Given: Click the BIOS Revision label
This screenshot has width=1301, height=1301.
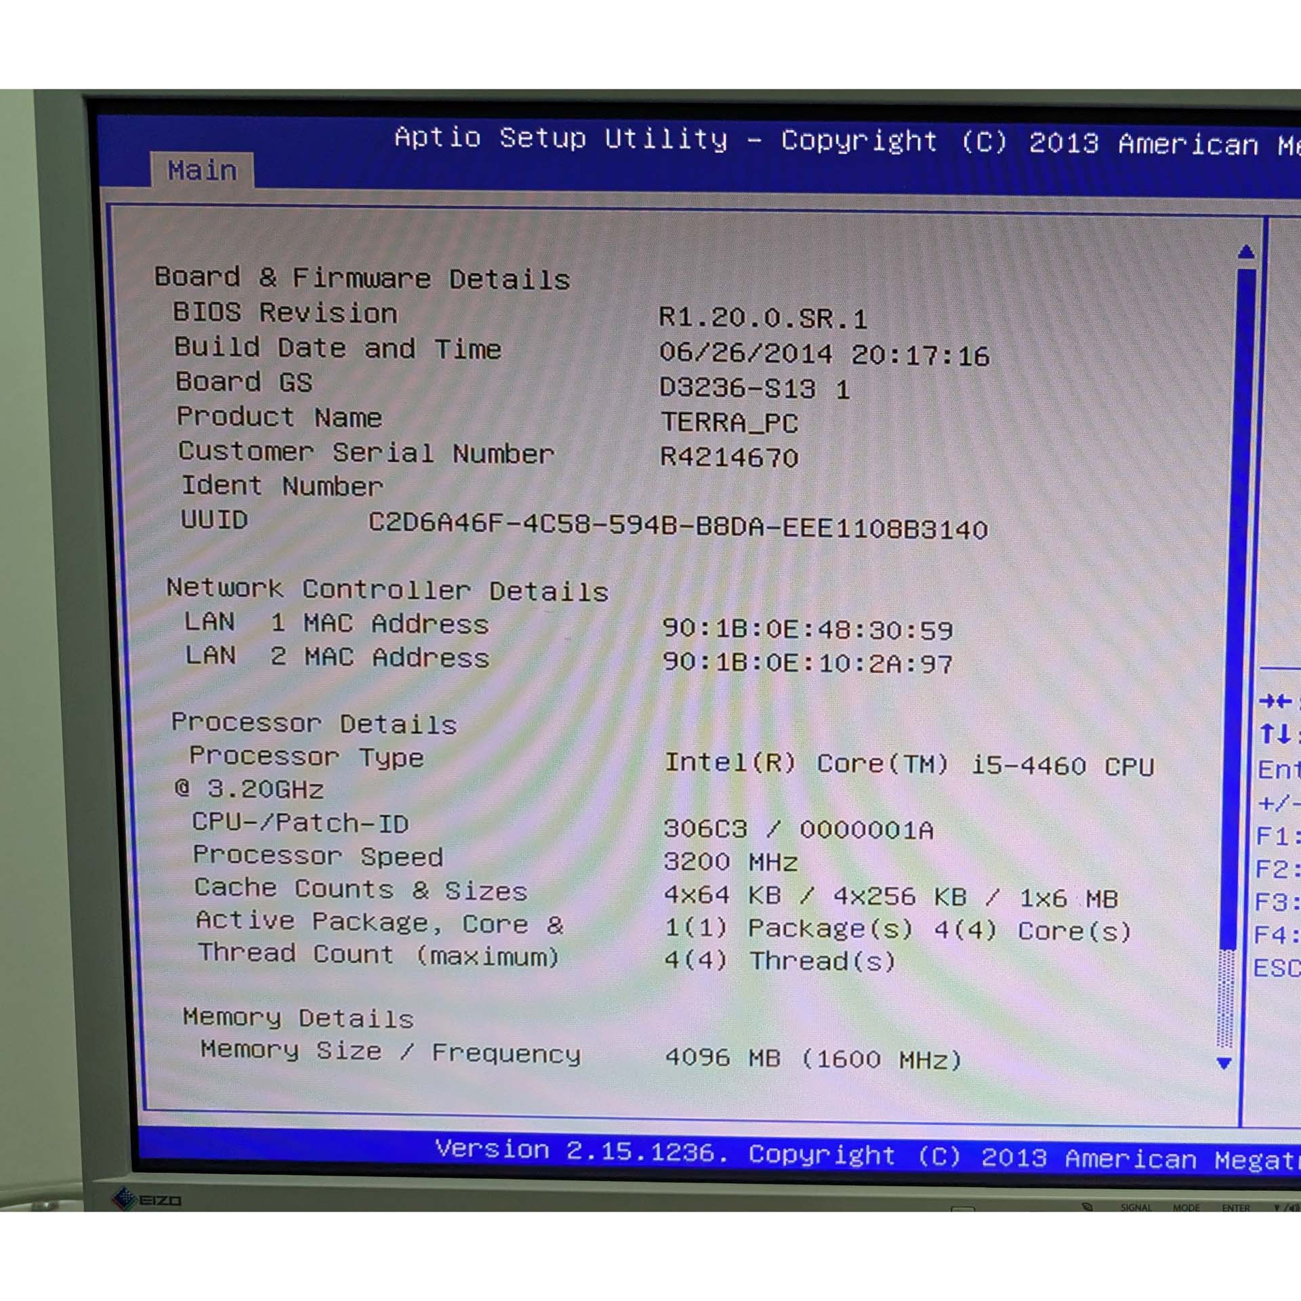Looking at the screenshot, I should point(285,312).
